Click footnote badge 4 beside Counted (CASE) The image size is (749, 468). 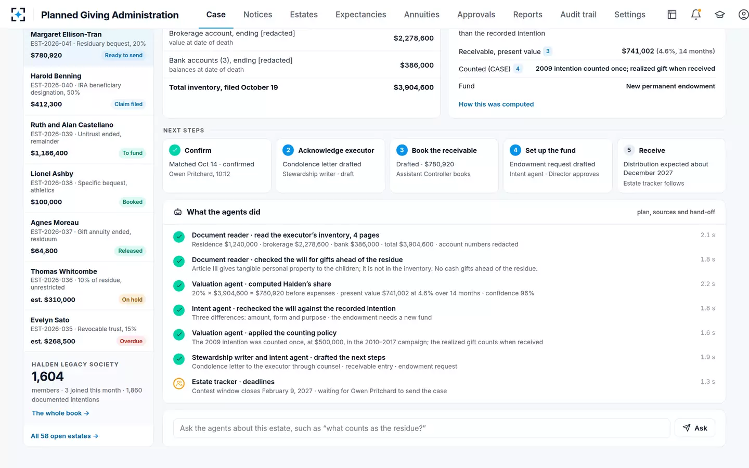coord(518,69)
